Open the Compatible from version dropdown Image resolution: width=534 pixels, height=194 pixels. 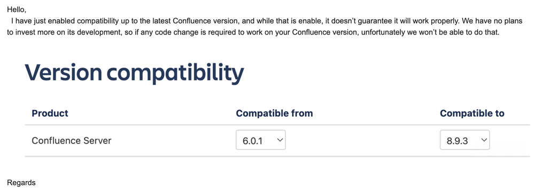[260, 140]
